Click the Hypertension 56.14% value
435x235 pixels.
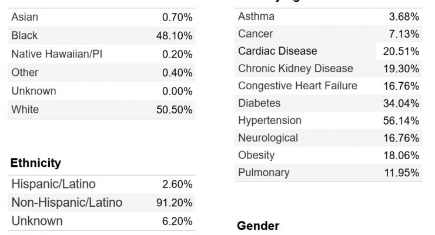click(401, 120)
